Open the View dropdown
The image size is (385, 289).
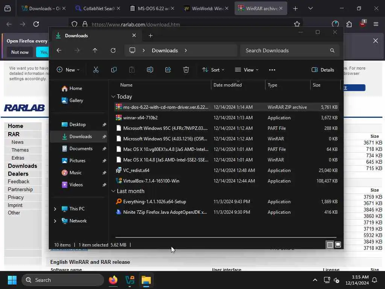pyautogui.click(x=247, y=70)
